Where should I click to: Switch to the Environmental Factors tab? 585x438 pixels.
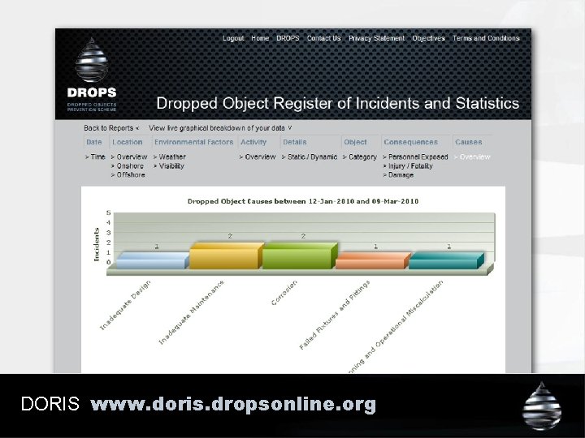194,142
